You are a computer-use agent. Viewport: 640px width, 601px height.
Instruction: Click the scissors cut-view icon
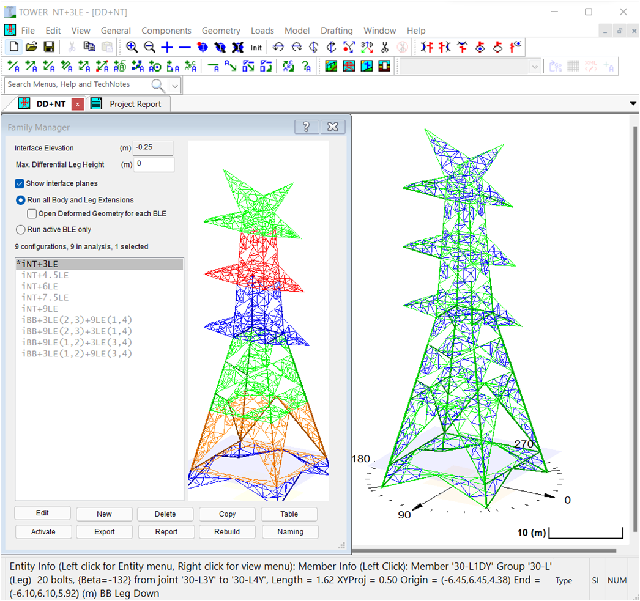click(384, 47)
